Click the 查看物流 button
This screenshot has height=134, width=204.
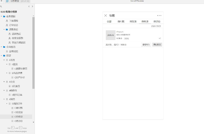coord(146,45)
